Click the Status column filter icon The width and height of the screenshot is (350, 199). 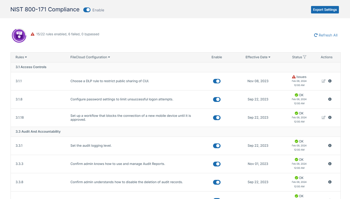coord(305,57)
